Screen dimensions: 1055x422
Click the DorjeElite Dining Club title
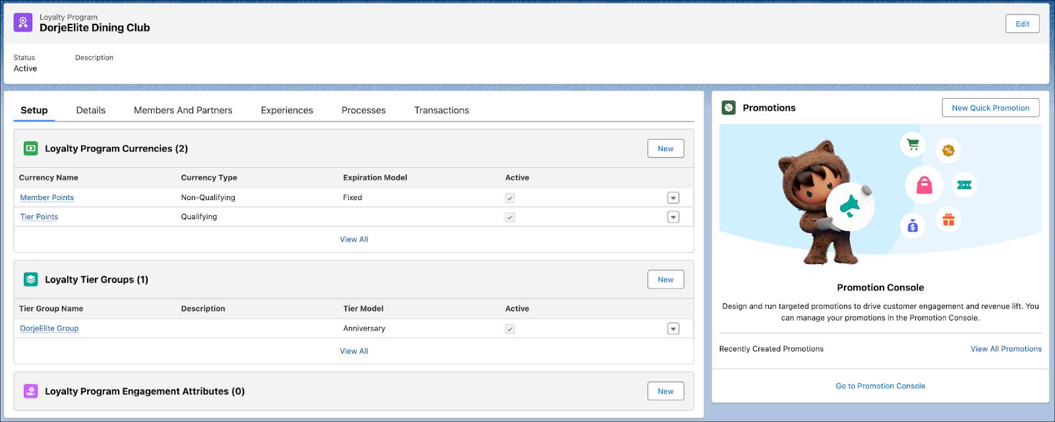point(95,28)
